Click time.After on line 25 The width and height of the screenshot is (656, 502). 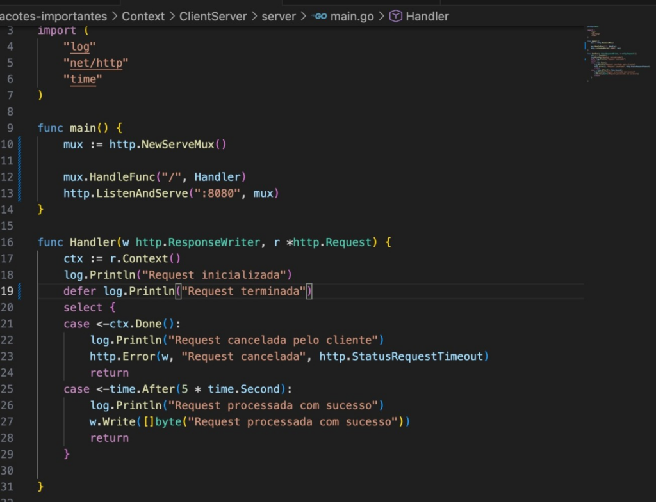click(142, 389)
